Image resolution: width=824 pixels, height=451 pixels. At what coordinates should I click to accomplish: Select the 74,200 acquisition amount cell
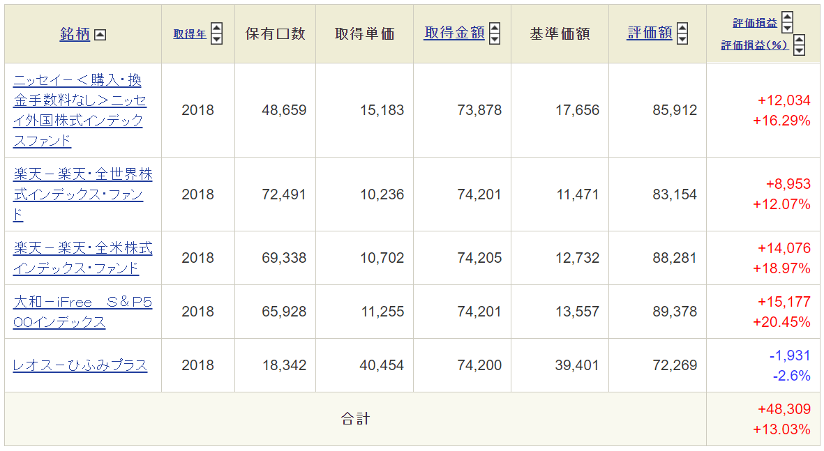pyautogui.click(x=480, y=365)
